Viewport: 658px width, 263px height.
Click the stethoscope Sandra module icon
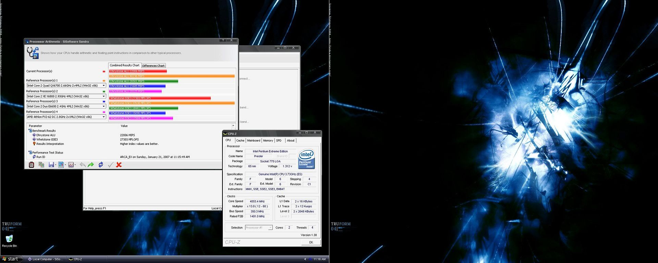click(33, 53)
